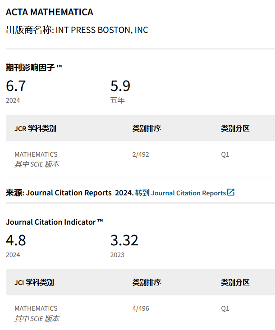Click the Q1 quartile in JCR table
This screenshot has width=275, height=330.
click(225, 154)
